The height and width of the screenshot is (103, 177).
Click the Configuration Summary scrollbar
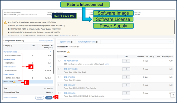[x=53, y=62]
